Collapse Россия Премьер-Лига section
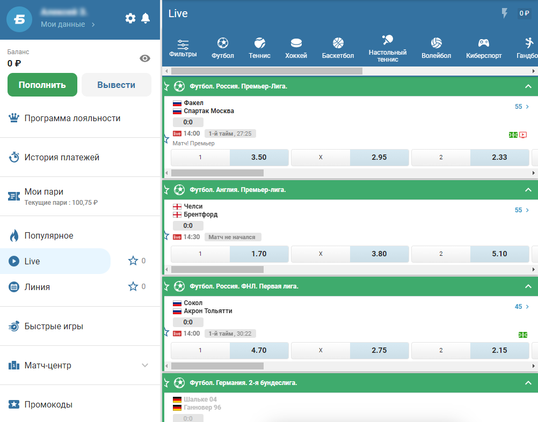Viewport: 538px width, 422px height. tap(528, 86)
